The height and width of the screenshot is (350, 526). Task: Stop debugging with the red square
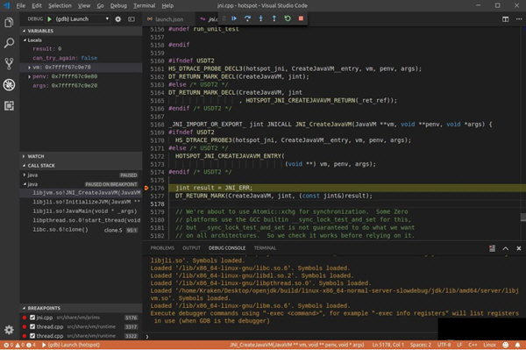301,18
